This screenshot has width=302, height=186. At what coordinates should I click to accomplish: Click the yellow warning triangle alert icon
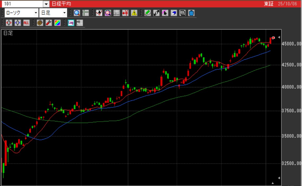pos(134,13)
